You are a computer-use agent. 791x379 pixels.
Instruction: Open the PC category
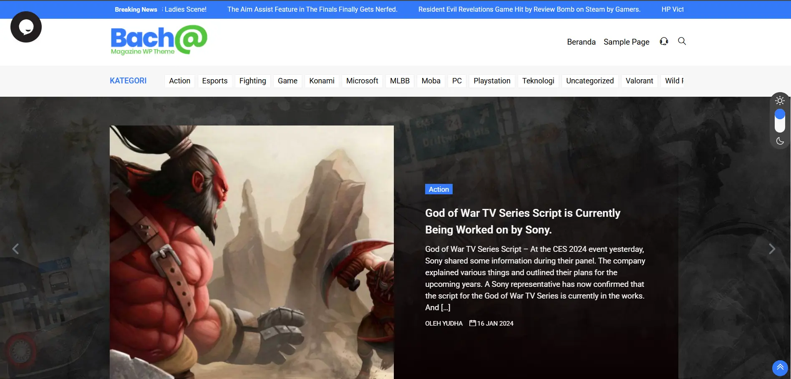click(457, 81)
